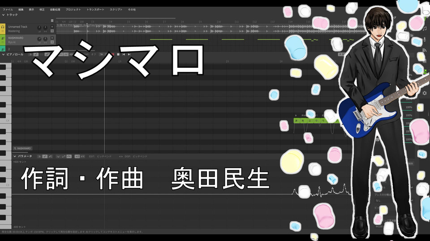Open the その他 menu
The image size is (430, 241).
132,9
